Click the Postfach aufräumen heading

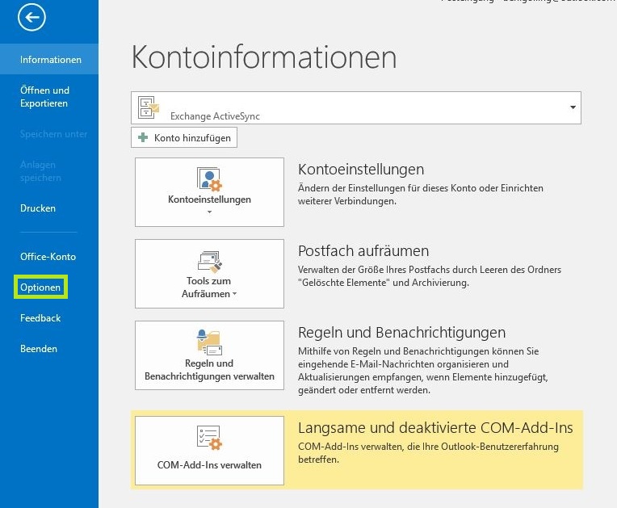(x=363, y=250)
